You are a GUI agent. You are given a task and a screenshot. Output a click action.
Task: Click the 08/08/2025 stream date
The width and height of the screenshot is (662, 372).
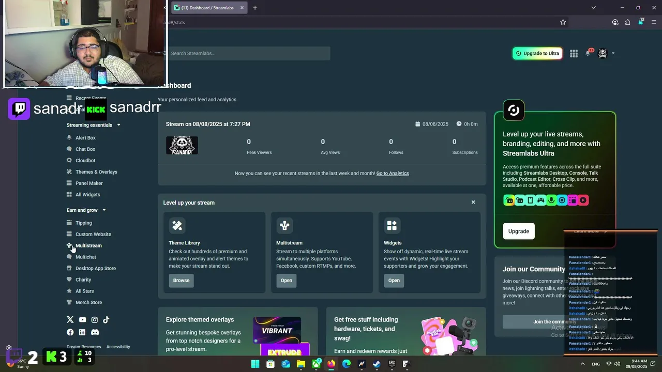point(432,124)
